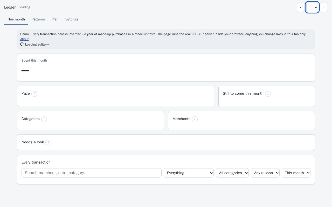This screenshot has width=332, height=207.
Task: Open the Merchants info icon
Action: (195, 119)
